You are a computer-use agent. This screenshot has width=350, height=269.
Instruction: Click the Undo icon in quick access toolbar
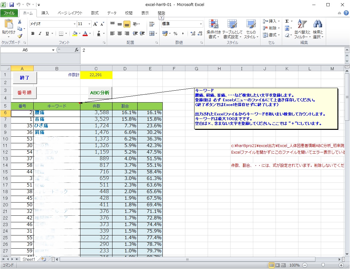19,4
